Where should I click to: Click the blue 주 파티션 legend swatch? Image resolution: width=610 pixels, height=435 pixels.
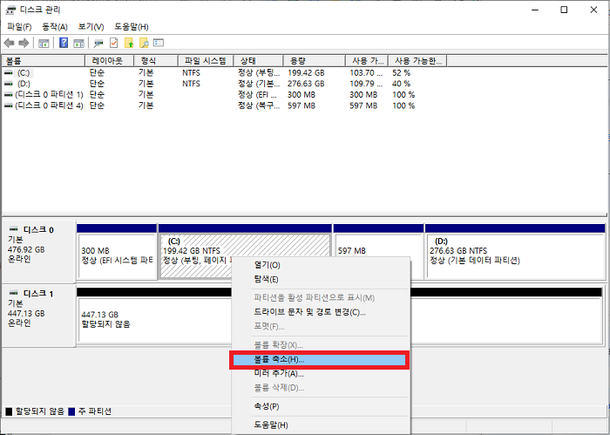coord(71,411)
